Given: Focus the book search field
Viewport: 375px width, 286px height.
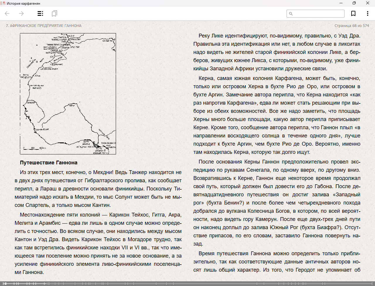Looking at the screenshot, I should coord(318,14).
